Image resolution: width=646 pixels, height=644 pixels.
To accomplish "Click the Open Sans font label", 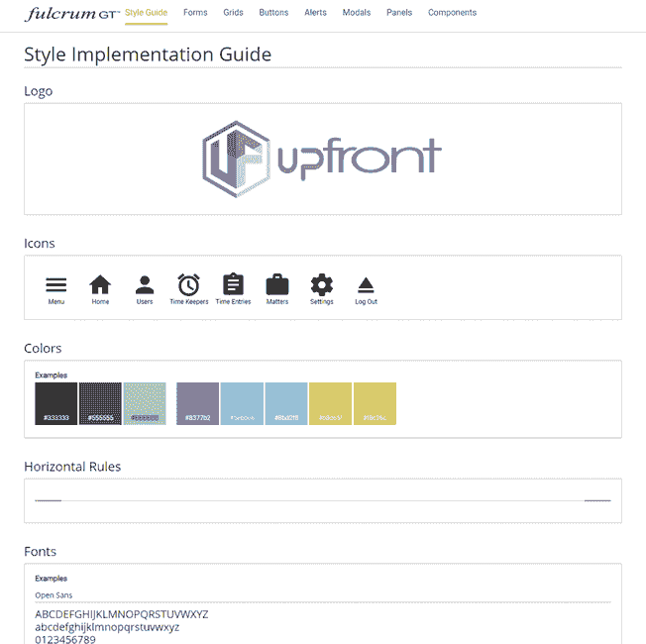I will pyautogui.click(x=54, y=595).
